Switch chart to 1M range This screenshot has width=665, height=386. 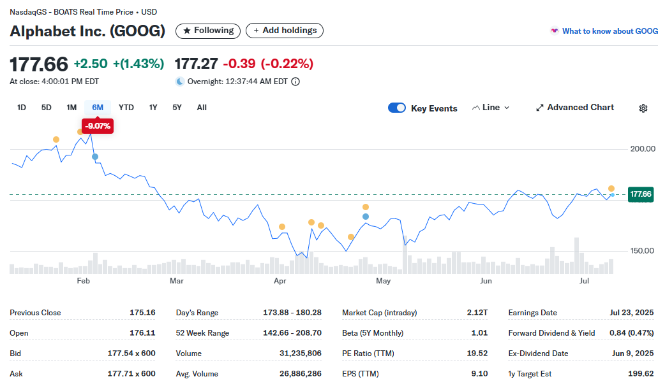click(x=71, y=108)
